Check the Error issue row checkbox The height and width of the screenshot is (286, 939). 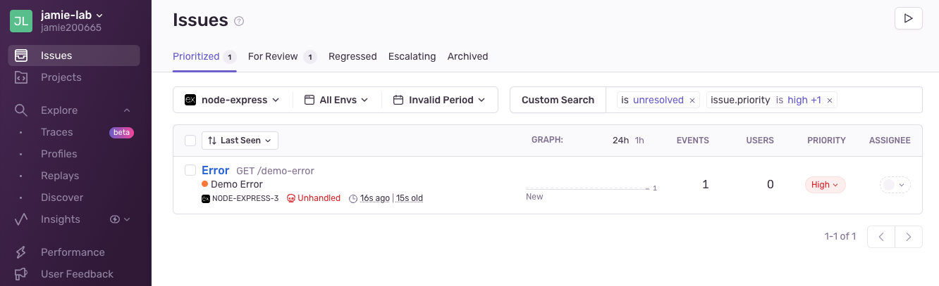coord(190,170)
